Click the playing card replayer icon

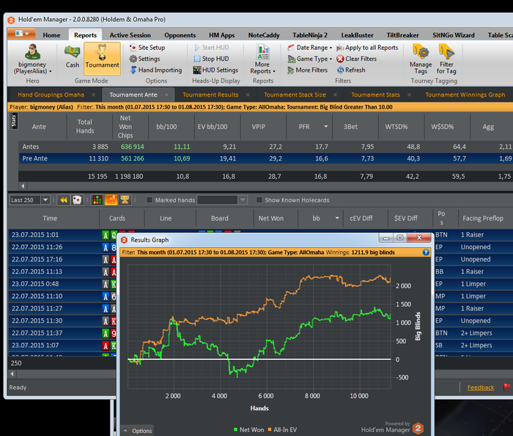coord(77,200)
